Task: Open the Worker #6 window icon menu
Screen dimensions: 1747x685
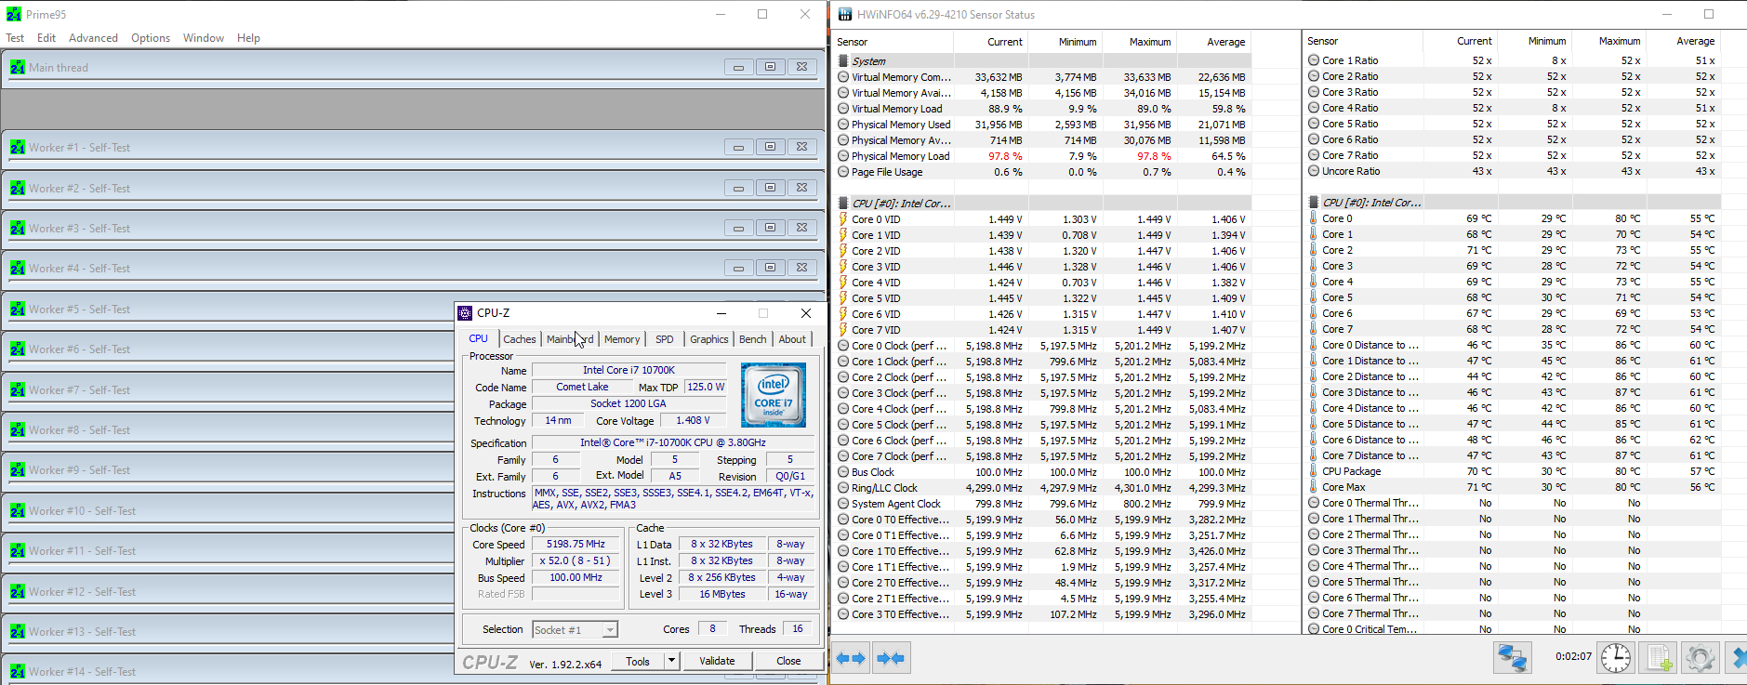Action: pyautogui.click(x=18, y=349)
